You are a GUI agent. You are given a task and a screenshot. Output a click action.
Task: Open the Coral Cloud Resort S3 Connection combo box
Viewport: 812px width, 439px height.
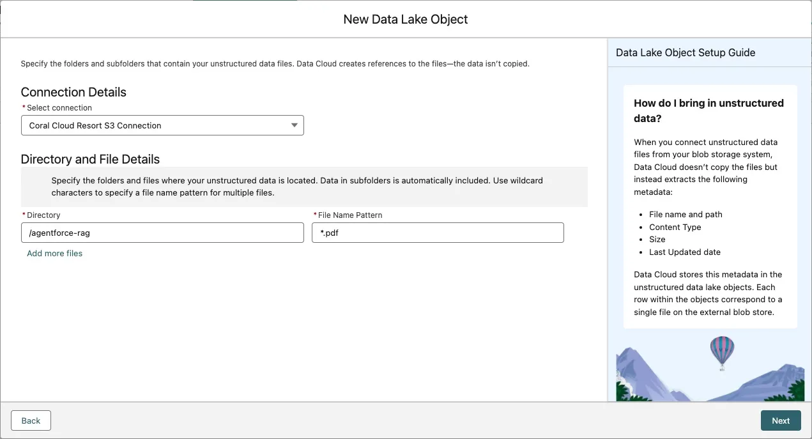tap(162, 125)
